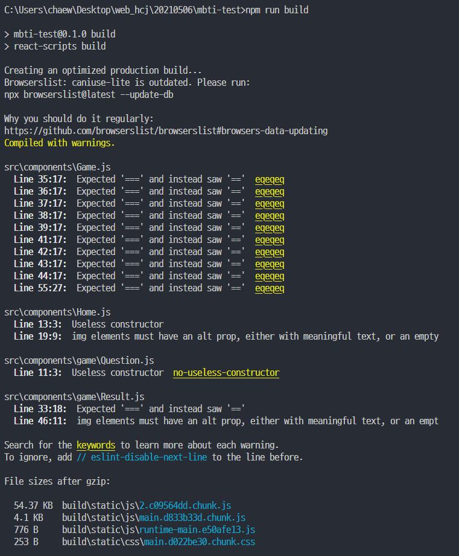Click the npm run build command
459x556 pixels.
coord(277,10)
